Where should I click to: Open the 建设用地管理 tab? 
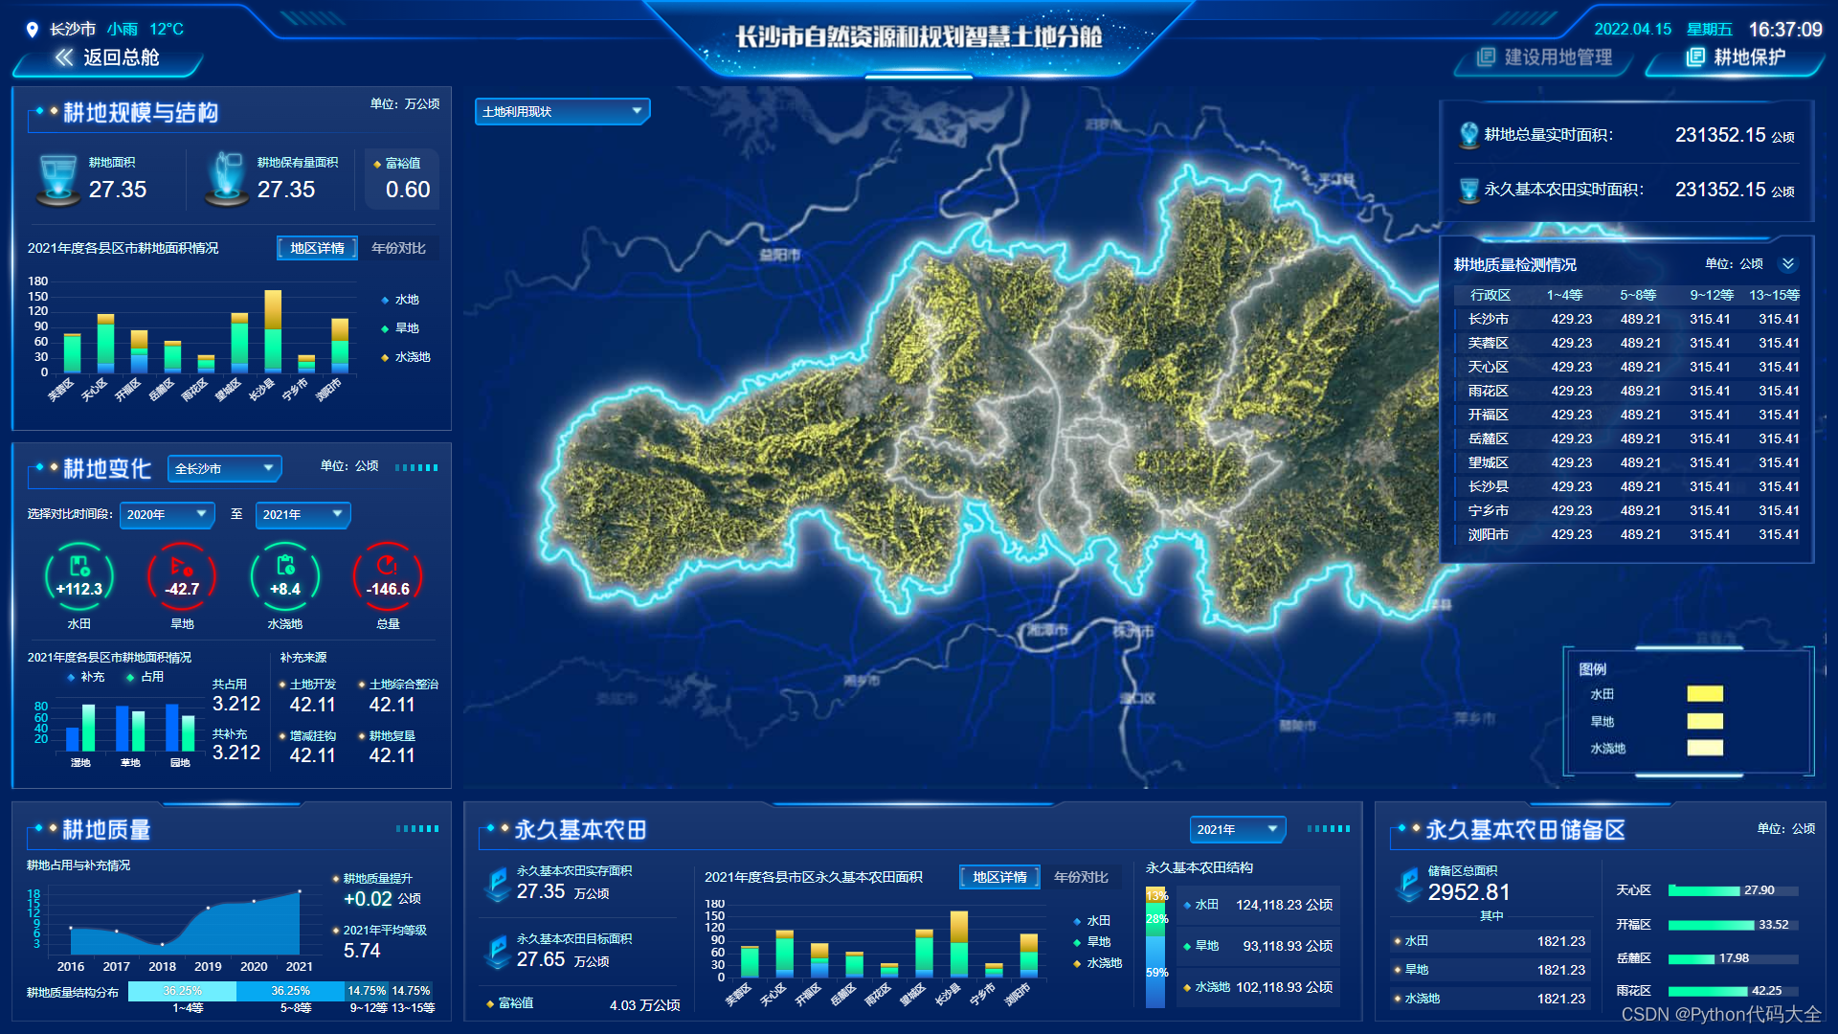point(1545,57)
